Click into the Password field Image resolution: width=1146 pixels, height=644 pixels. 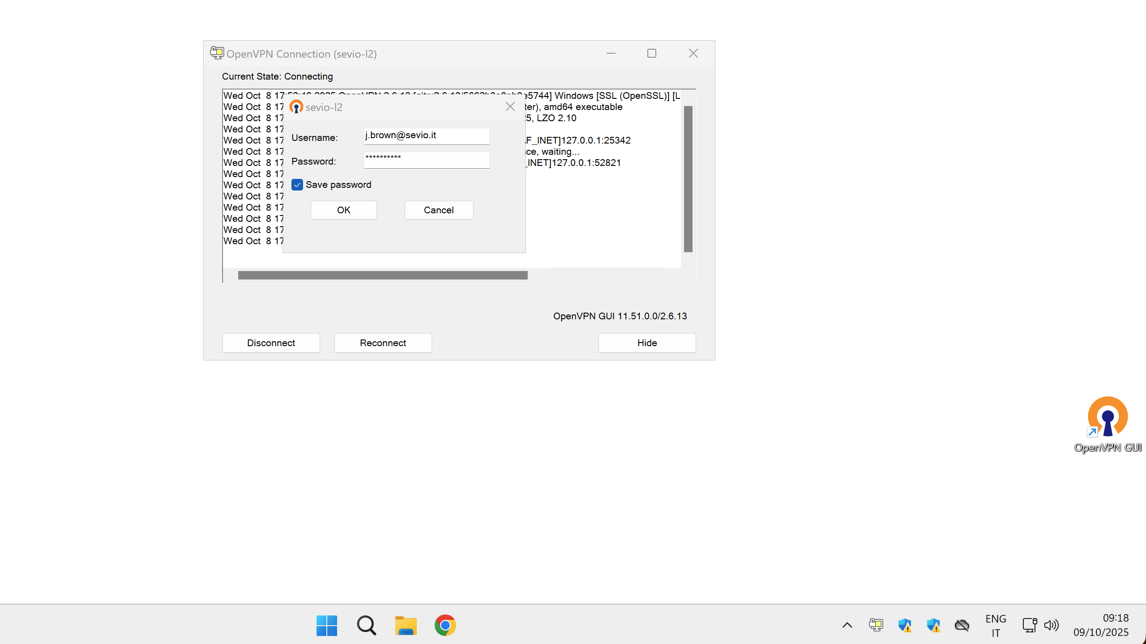tap(427, 160)
